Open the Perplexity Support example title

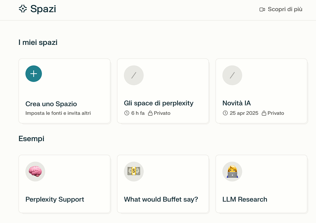click(55, 199)
